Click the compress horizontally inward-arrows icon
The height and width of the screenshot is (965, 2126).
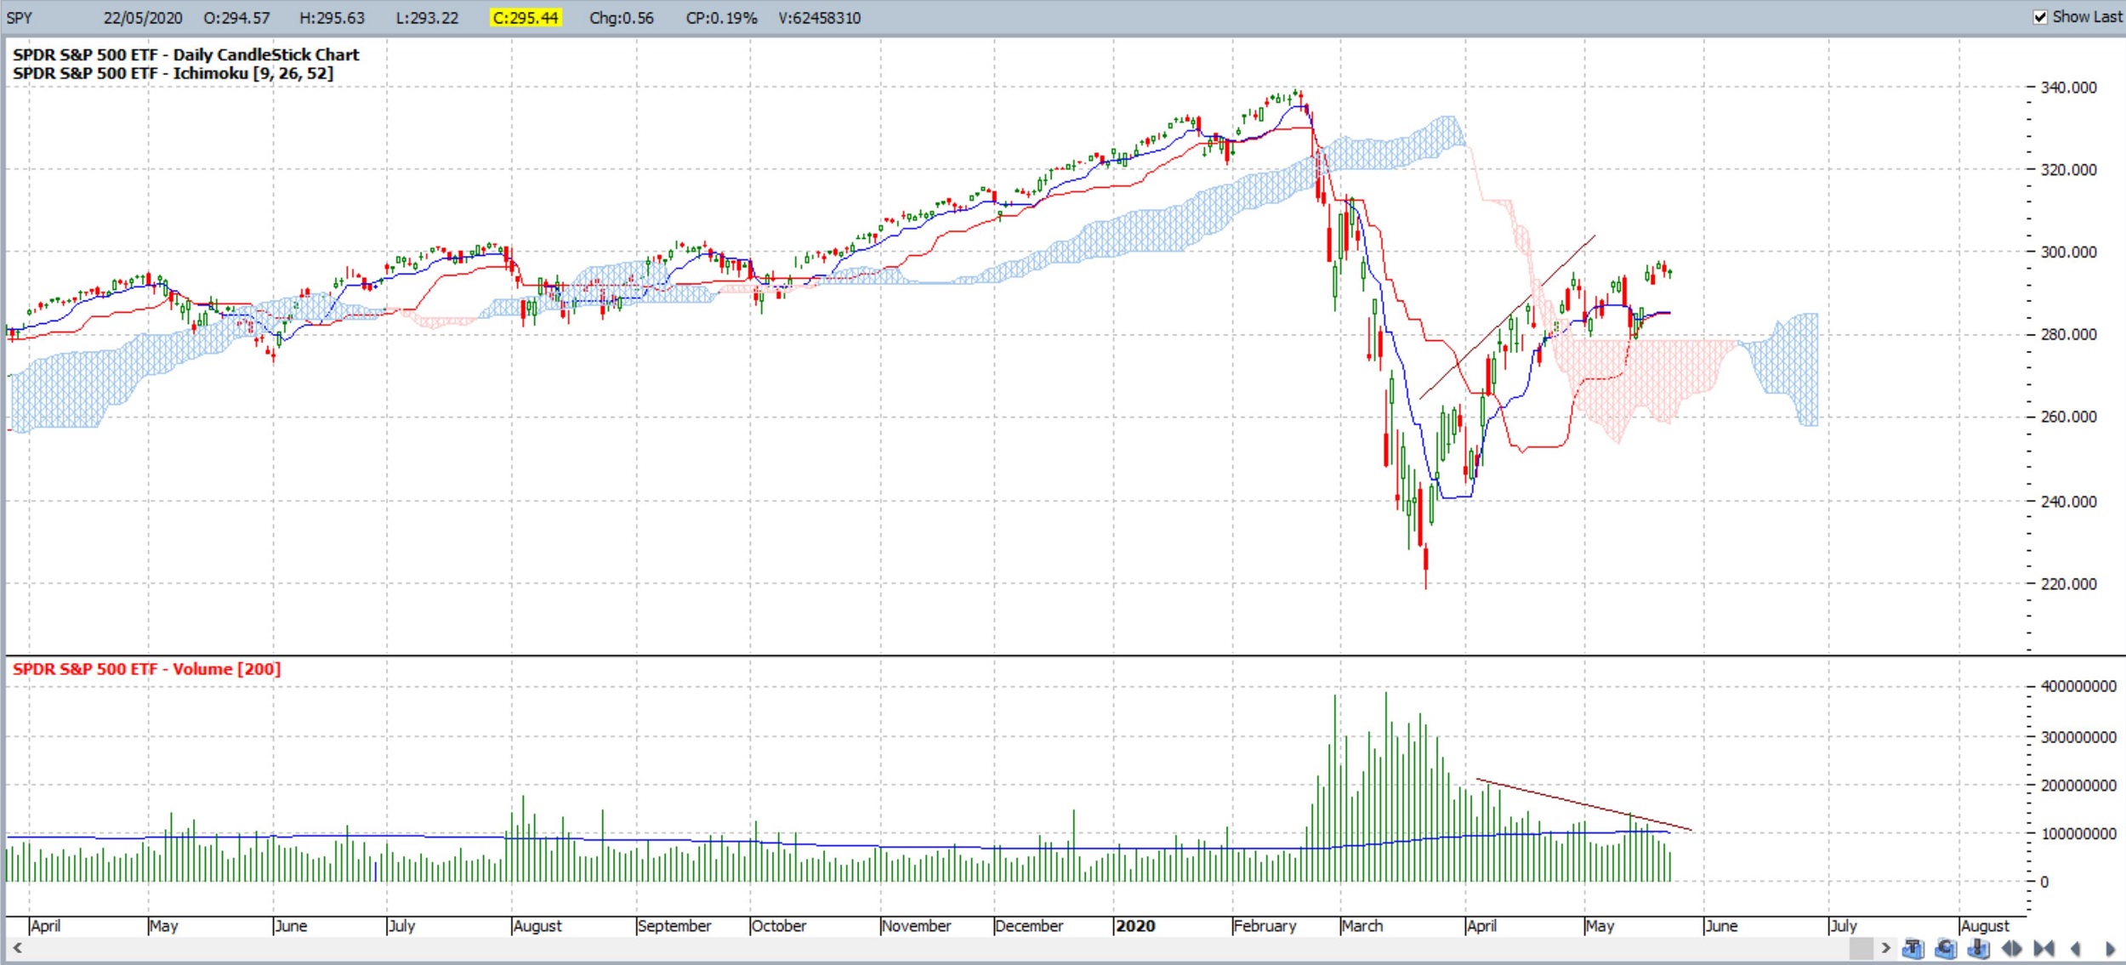(x=2044, y=948)
